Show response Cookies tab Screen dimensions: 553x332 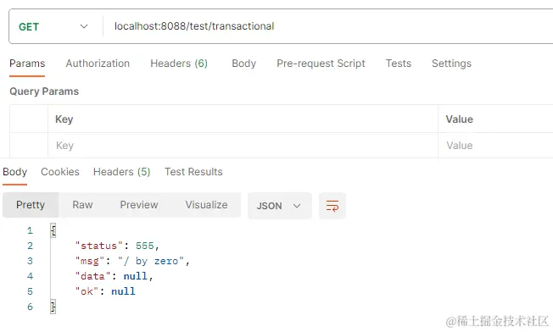[x=60, y=172]
